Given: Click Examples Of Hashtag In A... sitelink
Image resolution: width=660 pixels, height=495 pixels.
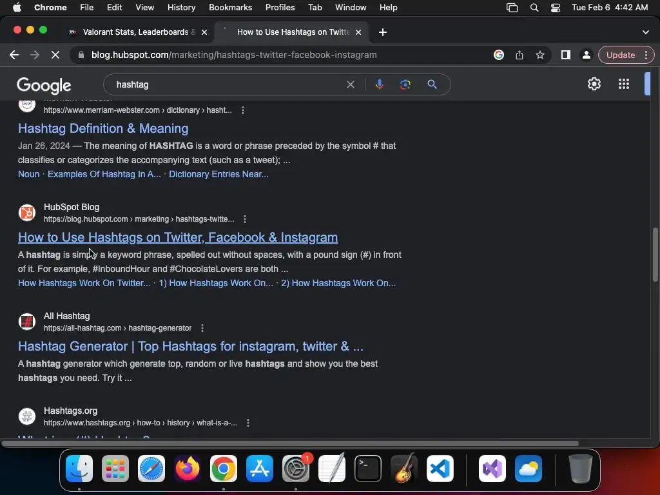Looking at the screenshot, I should (x=104, y=174).
